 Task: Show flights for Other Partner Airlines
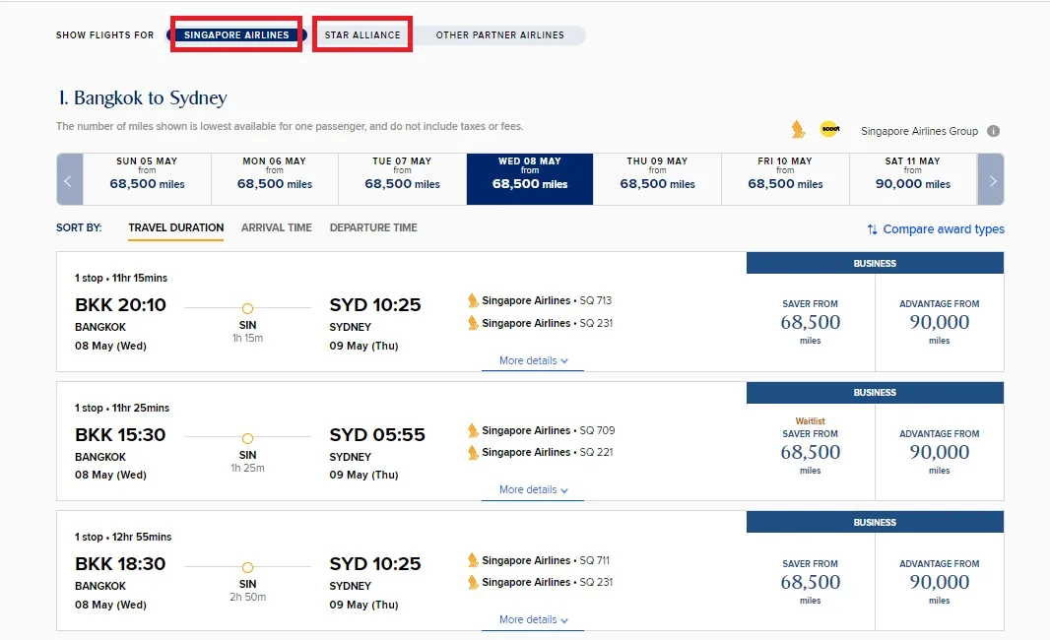click(499, 34)
